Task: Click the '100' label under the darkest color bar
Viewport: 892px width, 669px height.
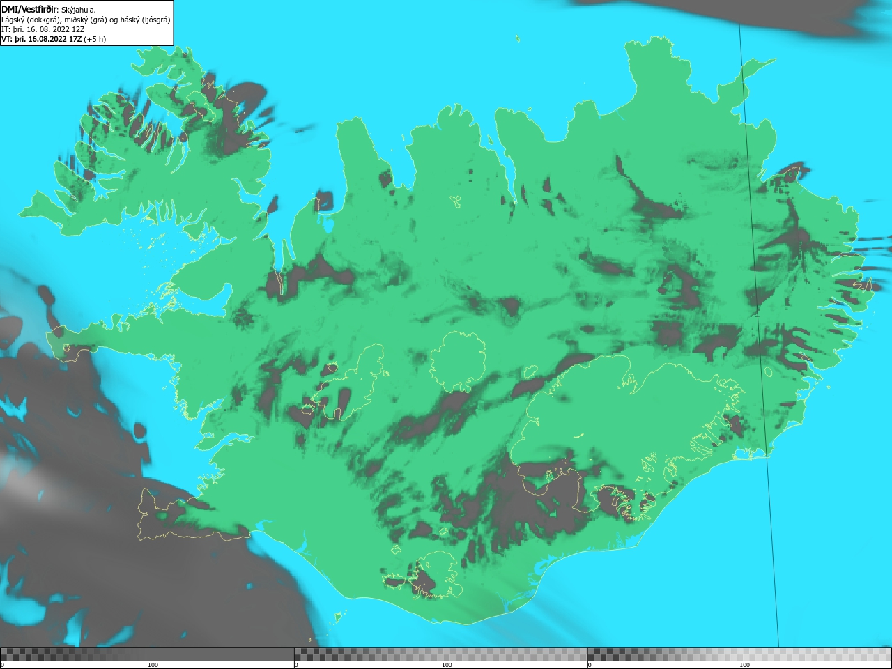Action: tap(153, 665)
